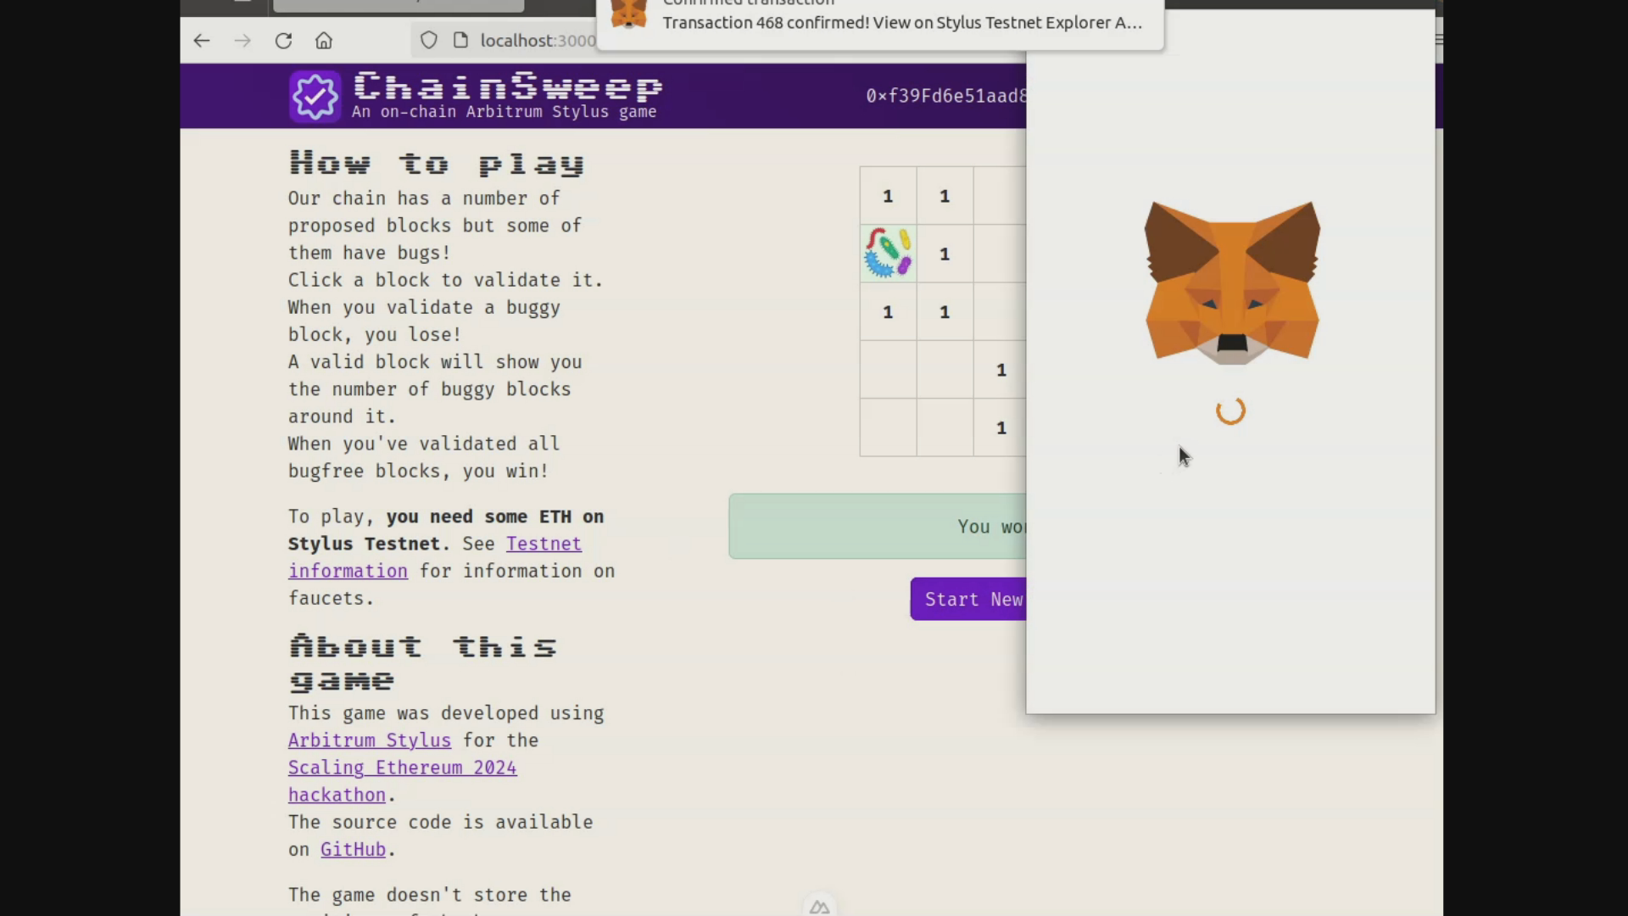Click the ChainSweep title text
The height and width of the screenshot is (916, 1628).
pyautogui.click(x=507, y=86)
